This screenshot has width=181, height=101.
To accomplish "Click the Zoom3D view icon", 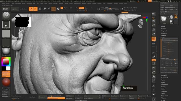I will [x=154, y=72].
